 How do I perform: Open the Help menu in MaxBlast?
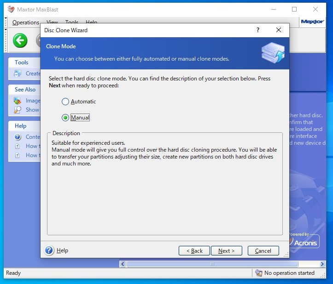(91, 22)
